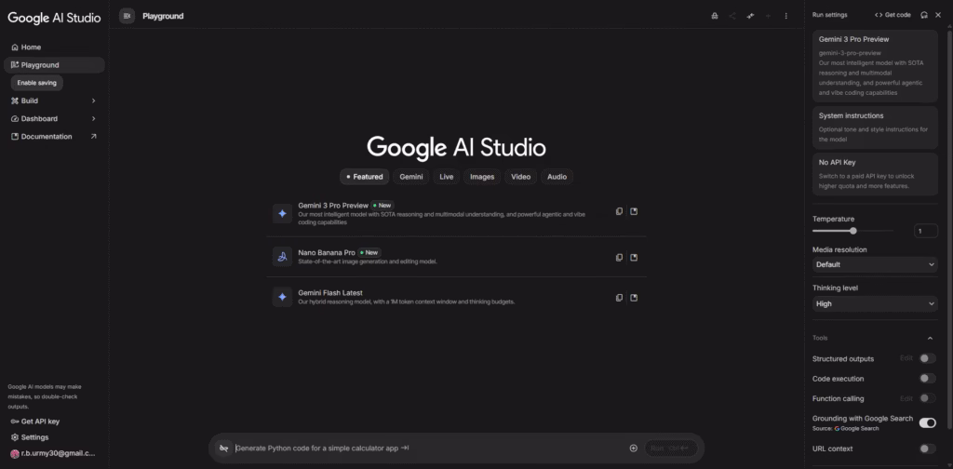Click the link-off icon in the prompt bar
This screenshot has width=953, height=469.
223,449
